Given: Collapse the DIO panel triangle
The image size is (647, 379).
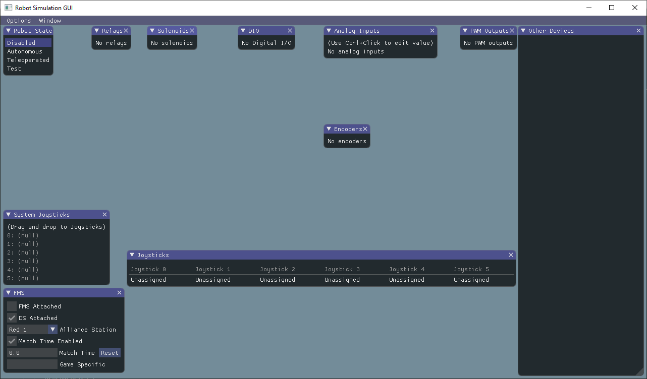Looking at the screenshot, I should point(244,30).
